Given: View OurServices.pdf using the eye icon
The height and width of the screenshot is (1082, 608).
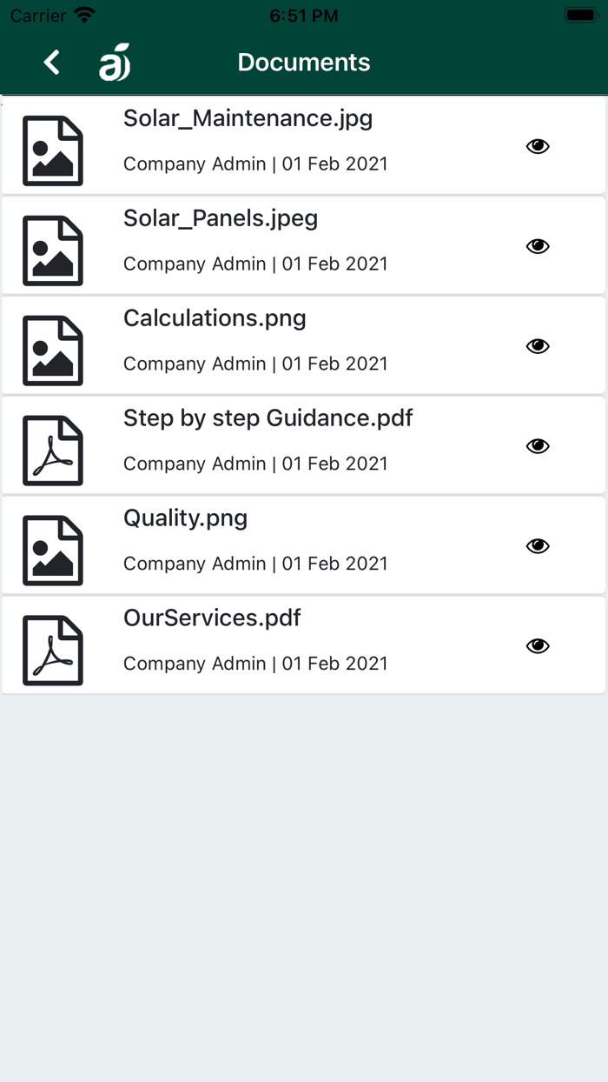Looking at the screenshot, I should pyautogui.click(x=538, y=646).
